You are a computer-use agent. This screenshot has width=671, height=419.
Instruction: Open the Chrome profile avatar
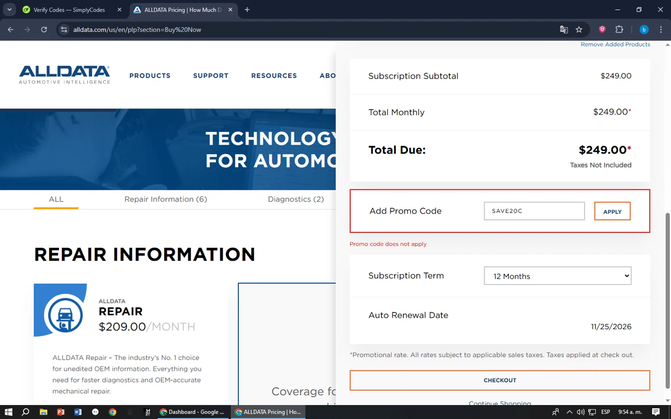click(644, 29)
